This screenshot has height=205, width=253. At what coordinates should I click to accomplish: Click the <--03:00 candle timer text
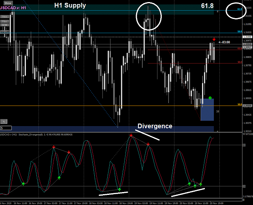pyautogui.click(x=224, y=42)
